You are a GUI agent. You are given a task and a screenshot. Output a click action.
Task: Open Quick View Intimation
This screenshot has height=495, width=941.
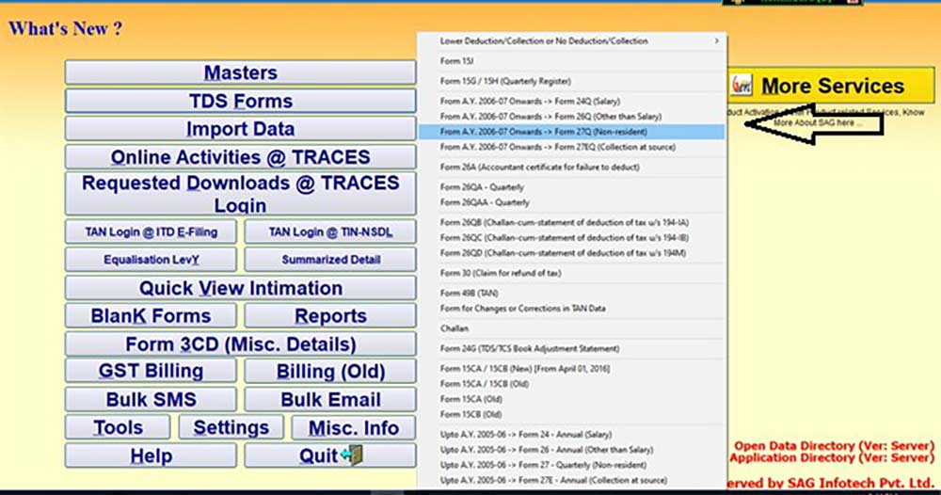click(x=241, y=288)
